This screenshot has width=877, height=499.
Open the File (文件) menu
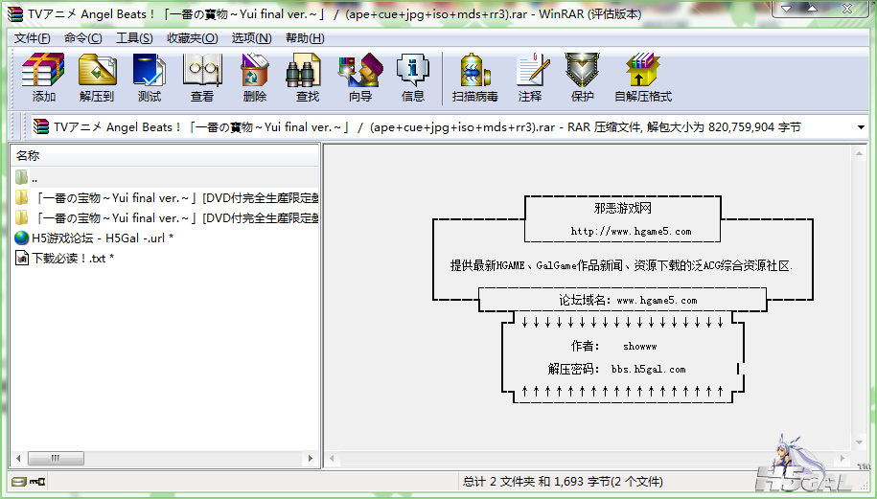tap(32, 38)
